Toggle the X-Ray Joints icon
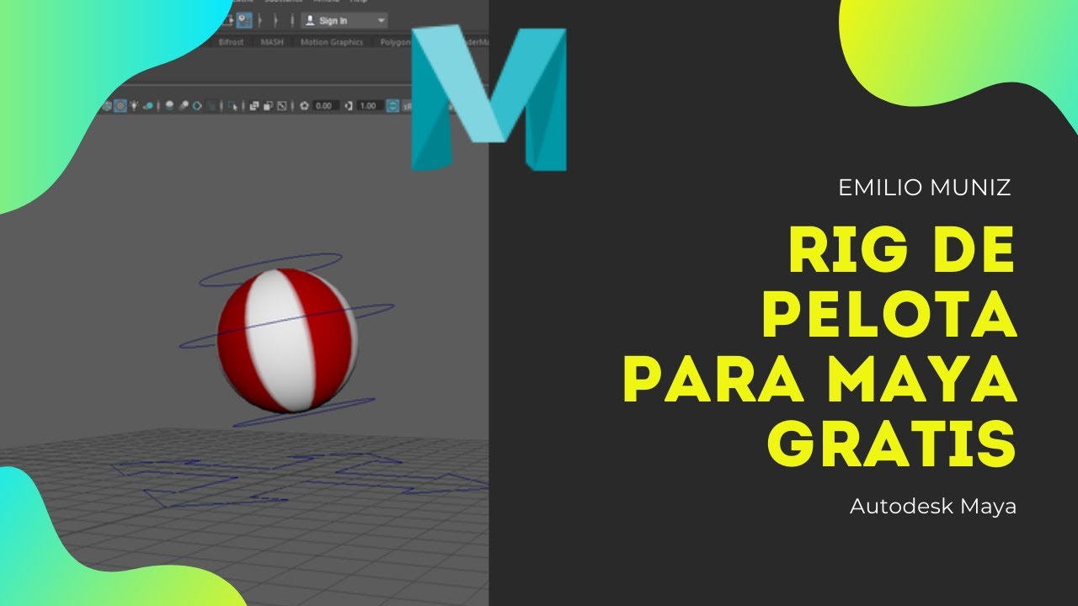 click(281, 106)
